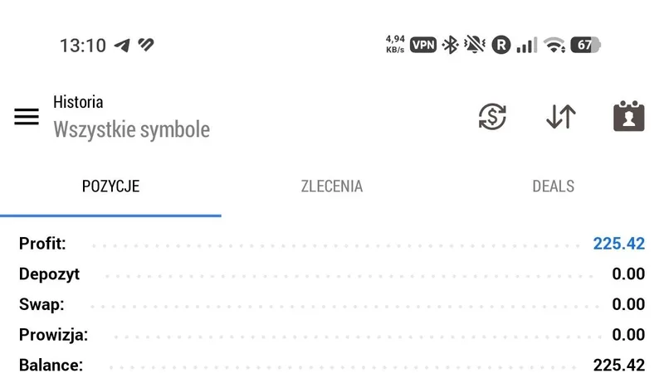Select the Pozycje tab
664x383 pixels.
(110, 186)
